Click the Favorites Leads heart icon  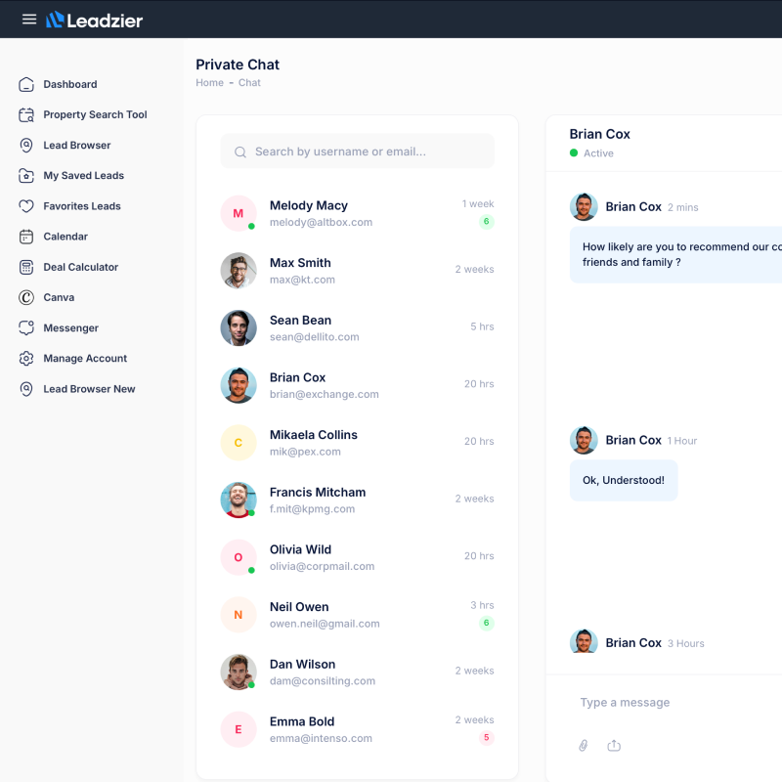click(x=26, y=206)
